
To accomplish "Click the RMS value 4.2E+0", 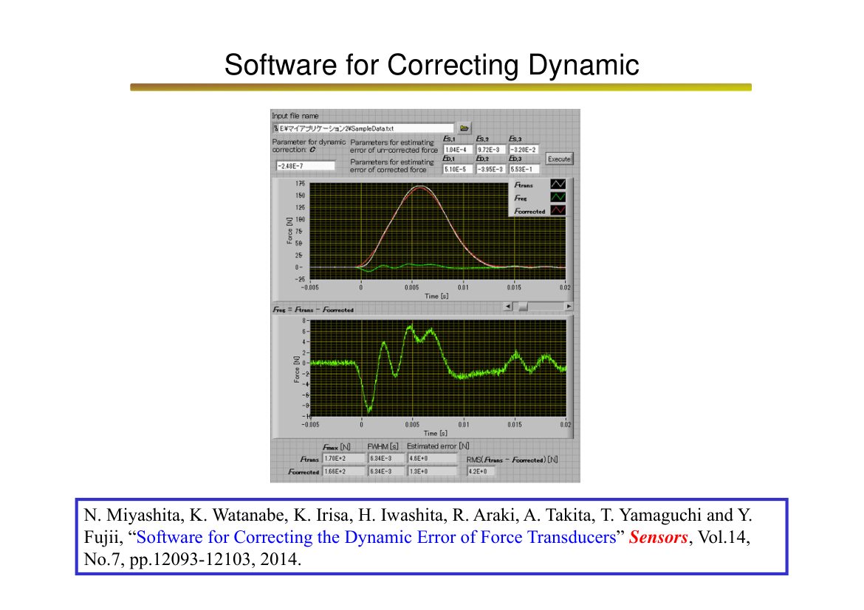I will coord(481,471).
